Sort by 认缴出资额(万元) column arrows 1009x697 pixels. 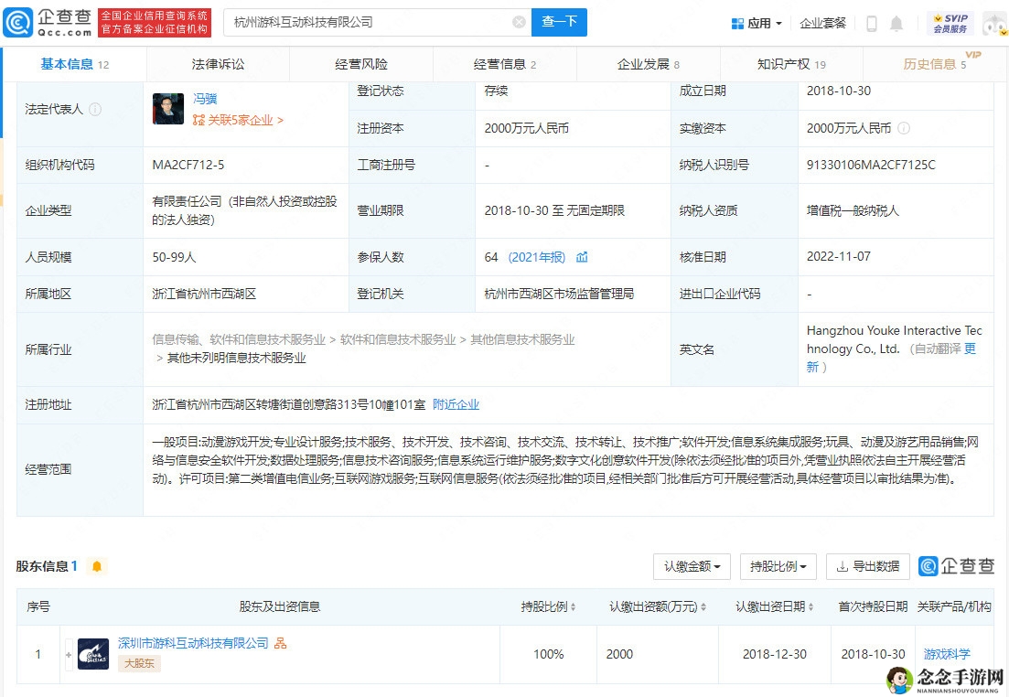tap(703, 606)
